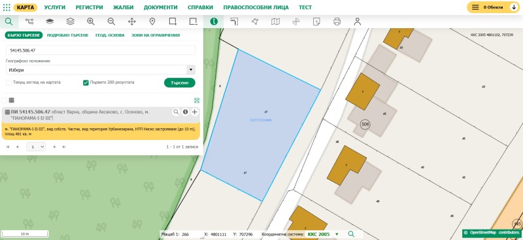Image resolution: width=523 pixels, height=240 pixels.
Task: Go to next results page
Action: point(55,146)
